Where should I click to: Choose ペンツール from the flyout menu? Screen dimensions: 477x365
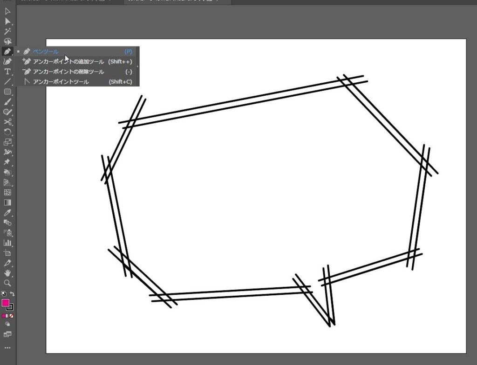46,52
